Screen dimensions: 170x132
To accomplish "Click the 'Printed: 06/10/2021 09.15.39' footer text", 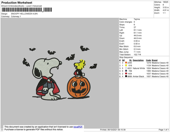I will (x=113, y=130).
